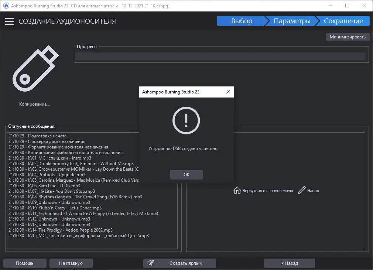
Task: Open the Параметры step
Action: click(292, 21)
